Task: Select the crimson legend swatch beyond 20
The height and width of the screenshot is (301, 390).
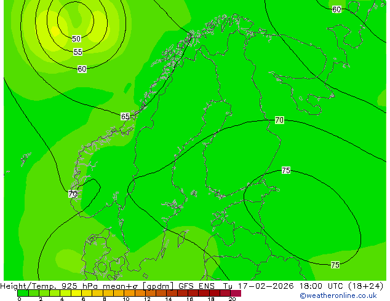Action: point(236,293)
